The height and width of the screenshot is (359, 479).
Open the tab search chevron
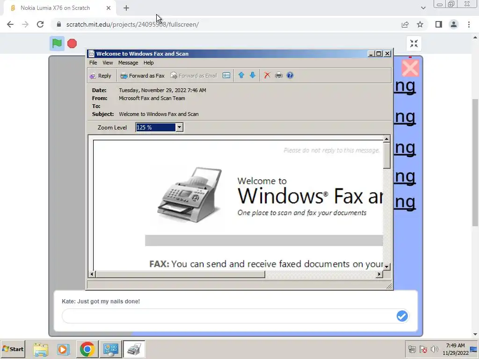[423, 8]
